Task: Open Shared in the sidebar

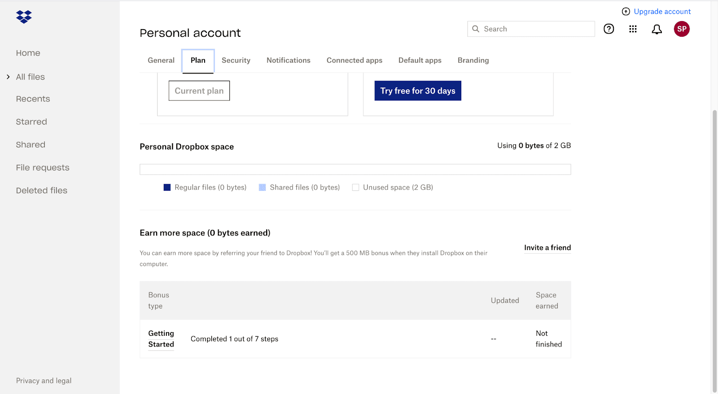Action: [31, 144]
